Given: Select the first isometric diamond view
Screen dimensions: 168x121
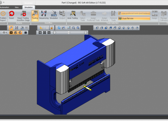Looking at the screenshot, I should [124, 28].
